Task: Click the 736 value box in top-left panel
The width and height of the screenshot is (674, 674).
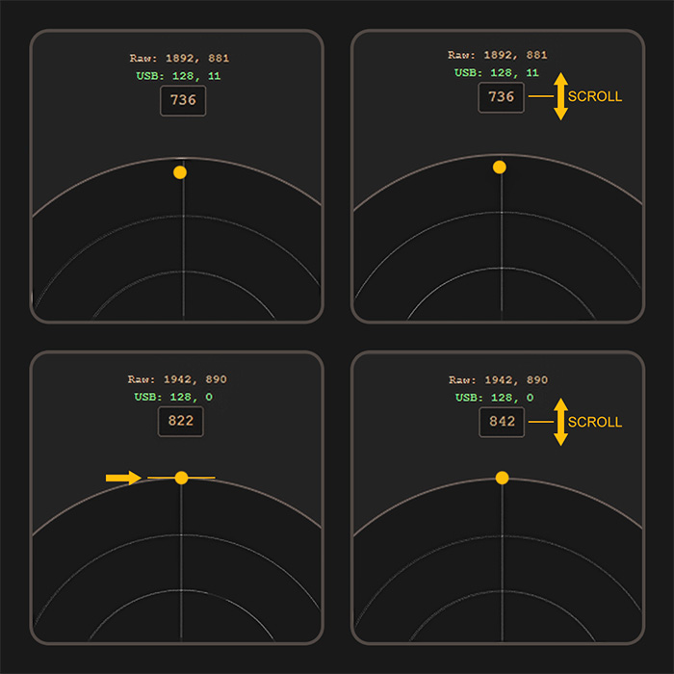Action: 183,101
